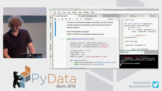Image resolution: width=162 pixels, height=91 pixels.
Task: Open the Settings menu
Action: (x=86, y=12)
